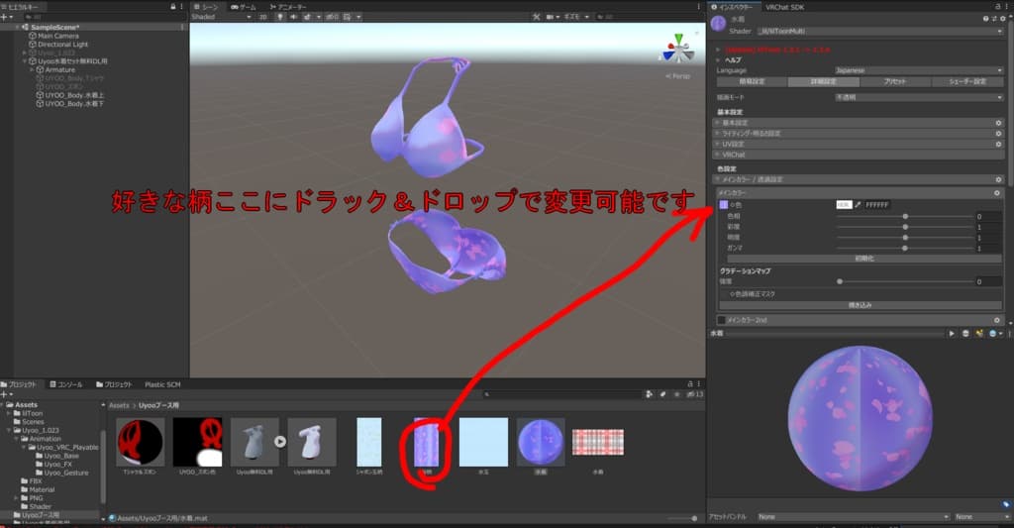The width and height of the screenshot is (1014, 528).
Task: Select Directional Light in Hierarchy
Action: coord(62,44)
